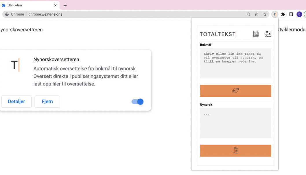This screenshot has height=175, width=306.
Task: Open the settings sliders icon in Totaltekst popup
Action: (x=268, y=34)
